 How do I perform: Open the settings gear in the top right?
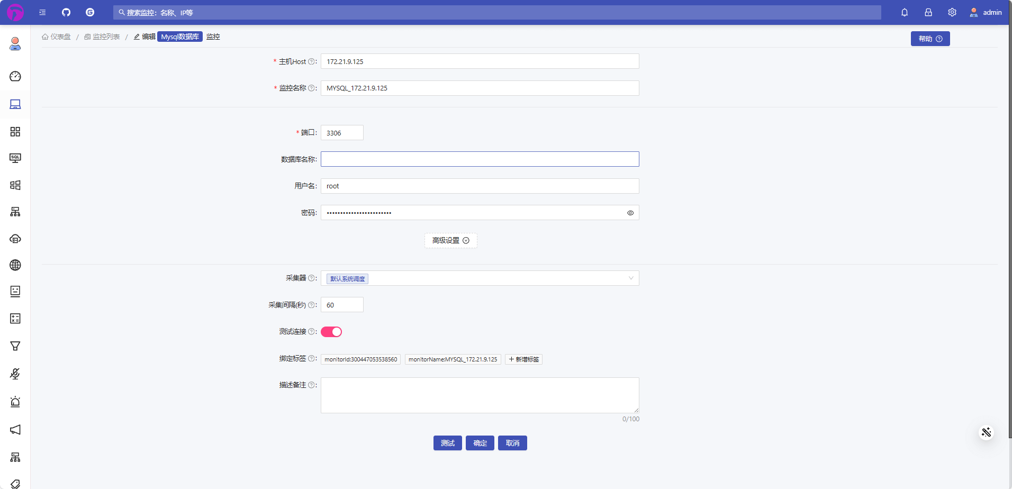pos(952,12)
